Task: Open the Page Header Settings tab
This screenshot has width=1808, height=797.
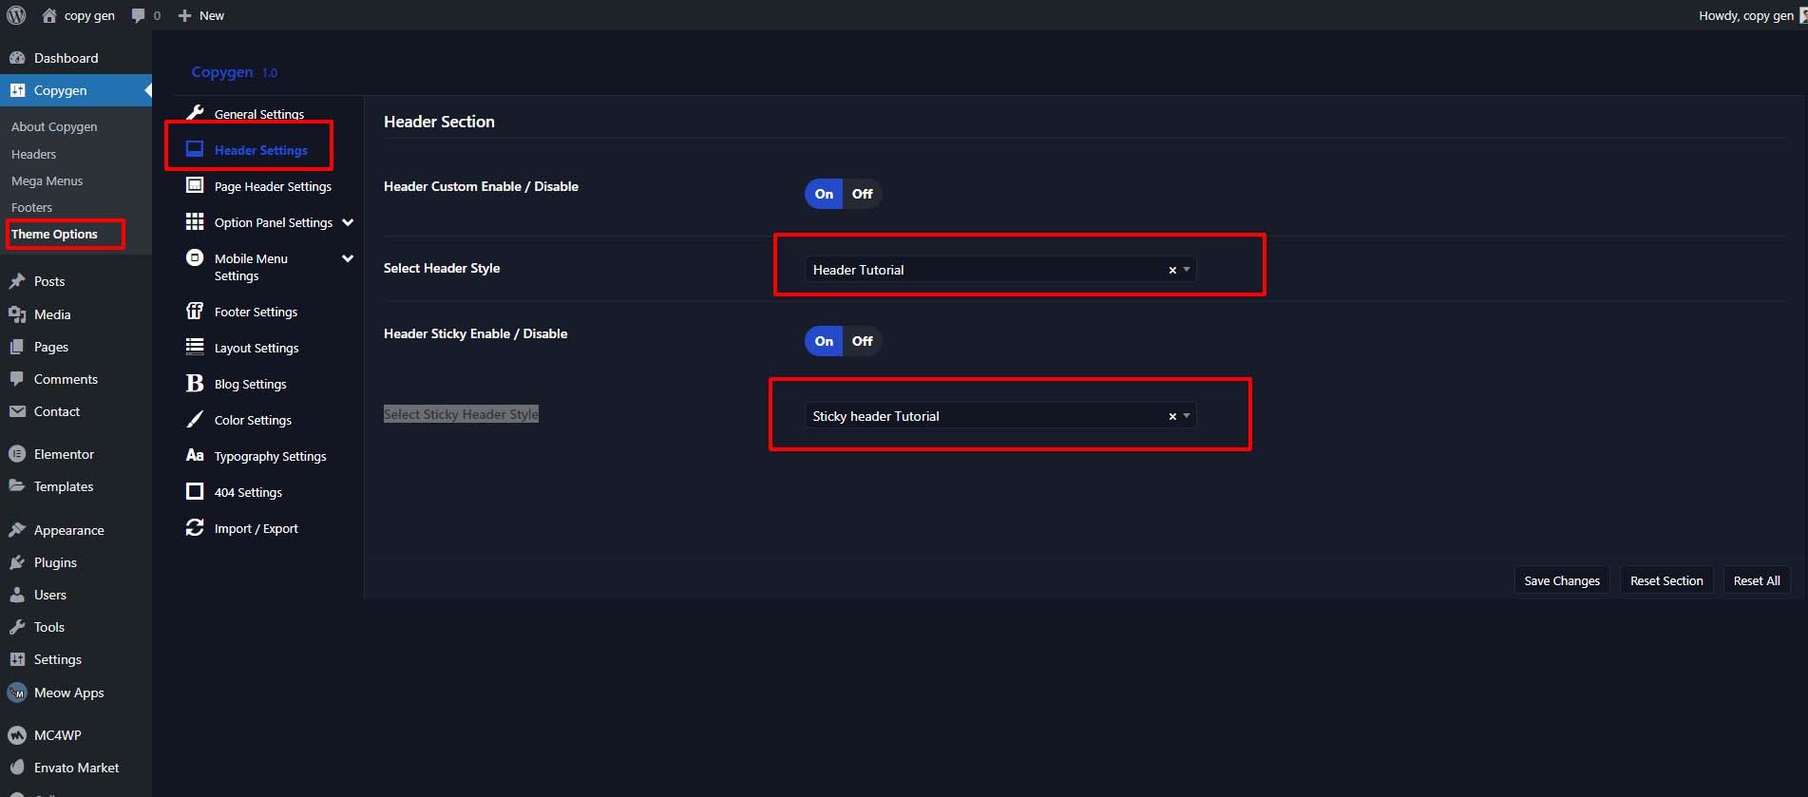Action: (x=273, y=186)
